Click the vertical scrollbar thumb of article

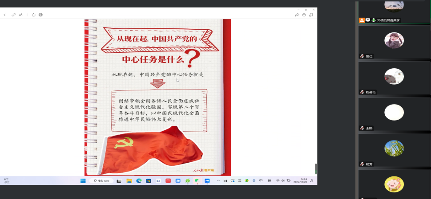coord(316,168)
